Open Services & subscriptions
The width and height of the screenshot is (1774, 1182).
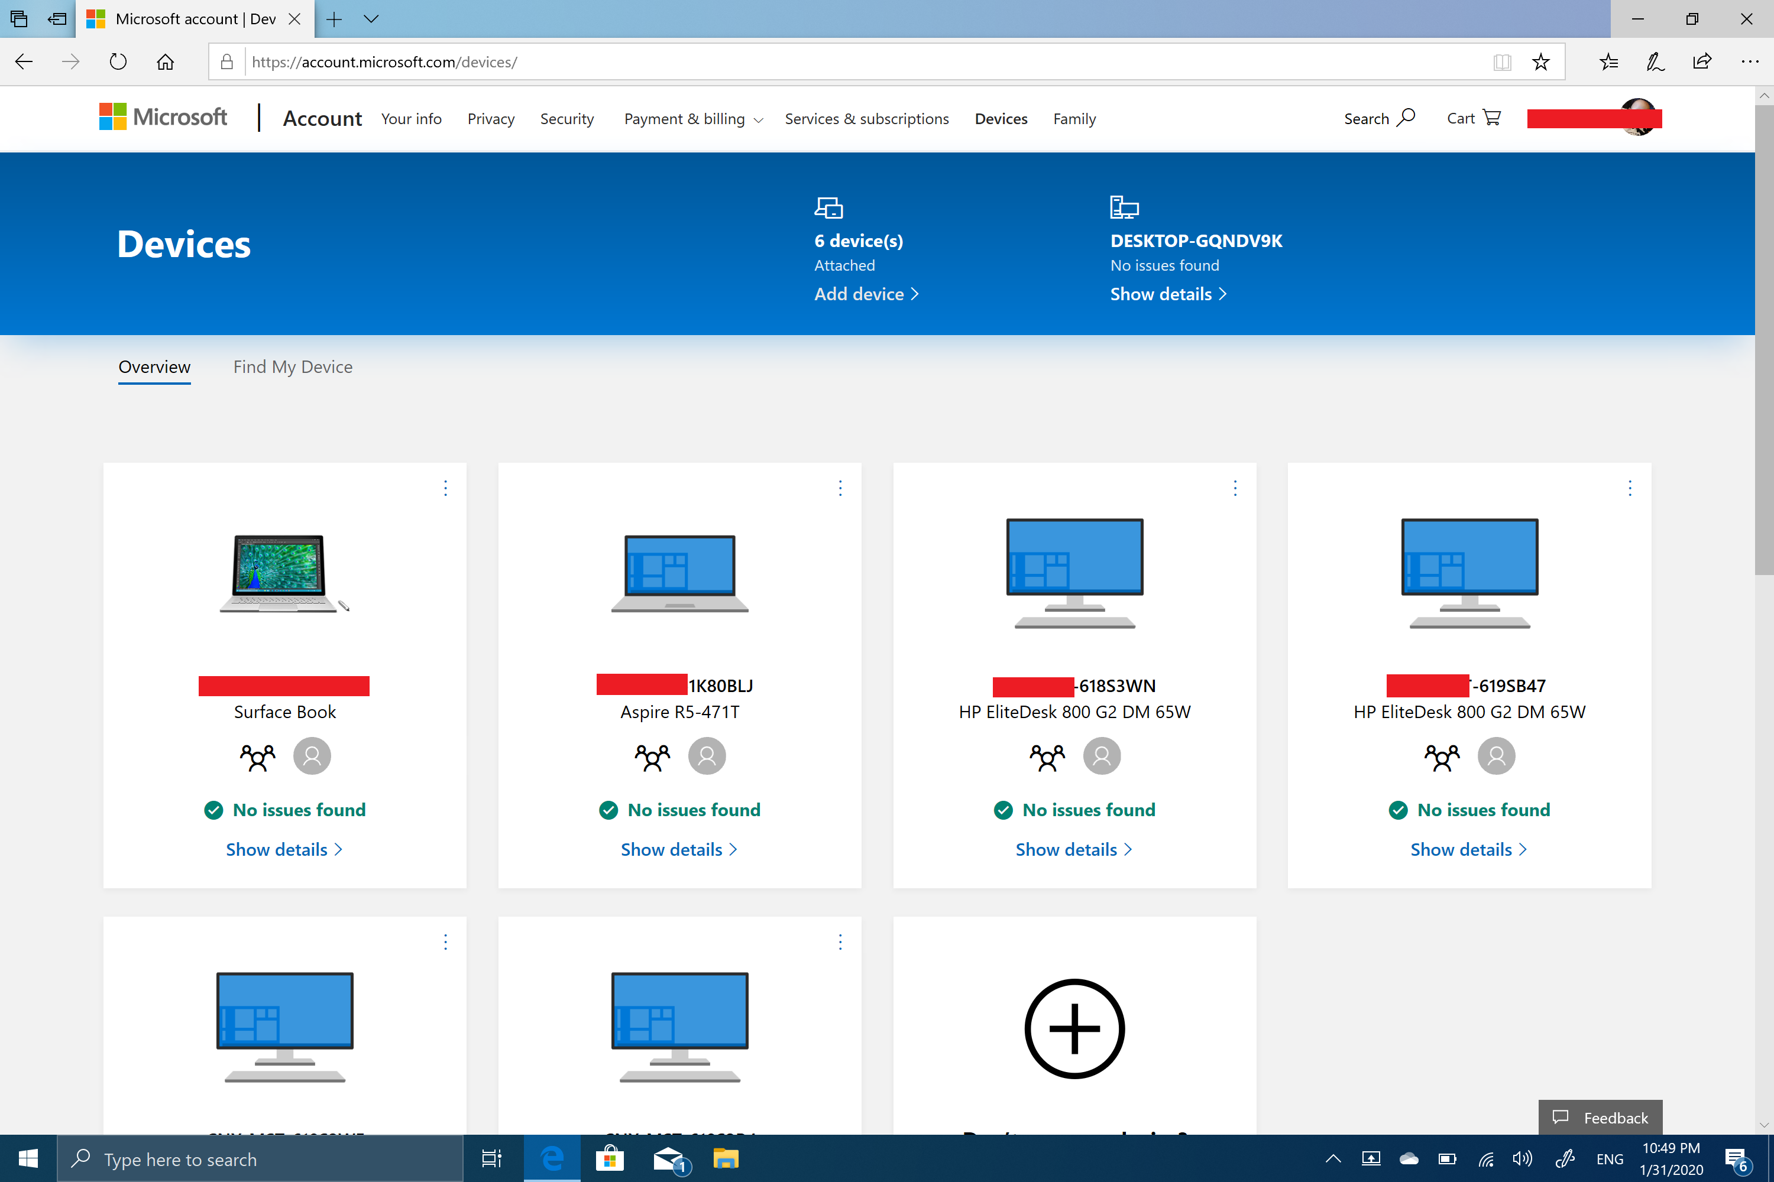(867, 119)
